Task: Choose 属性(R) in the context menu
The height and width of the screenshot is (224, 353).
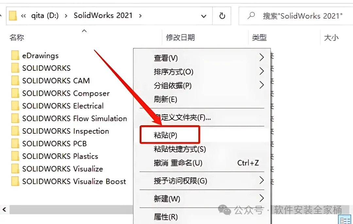Action: (x=202, y=216)
